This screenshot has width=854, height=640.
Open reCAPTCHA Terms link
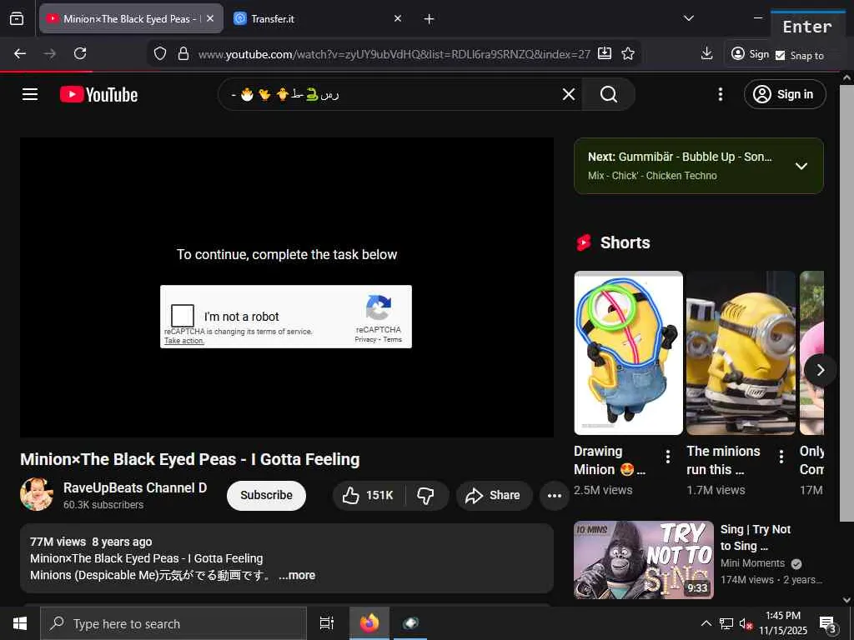coord(392,340)
